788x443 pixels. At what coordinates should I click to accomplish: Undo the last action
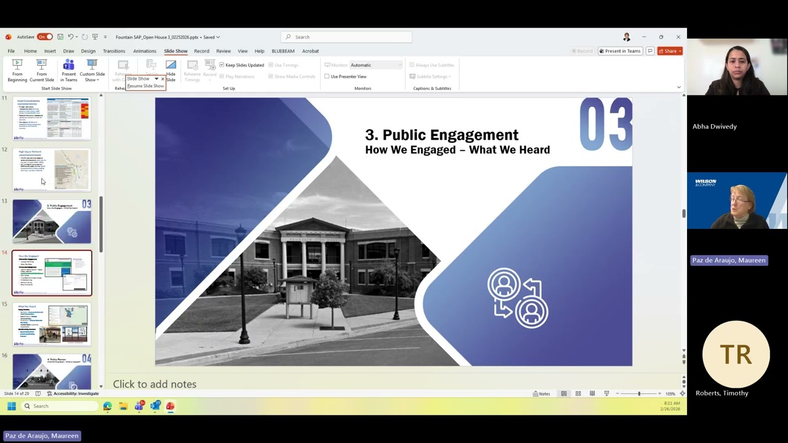pos(70,37)
